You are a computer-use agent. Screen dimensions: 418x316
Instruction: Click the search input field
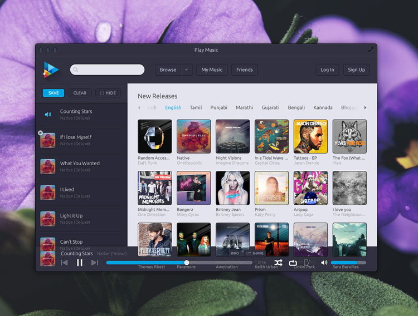click(107, 70)
